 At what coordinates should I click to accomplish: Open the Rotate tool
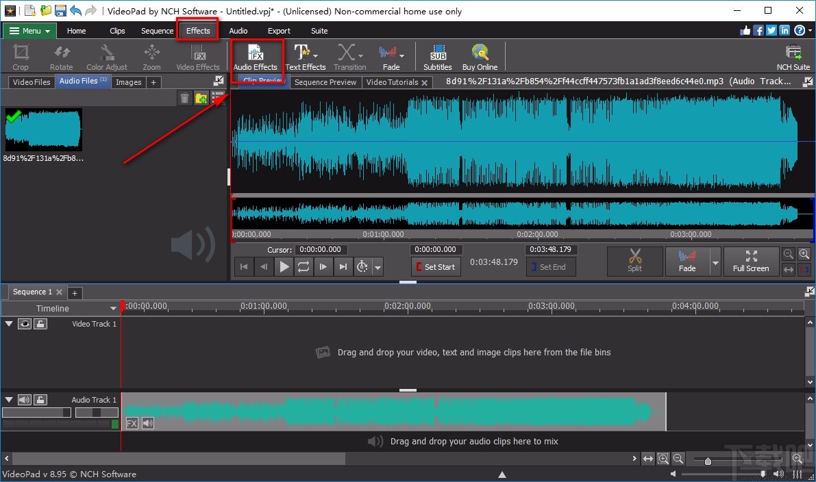pyautogui.click(x=61, y=56)
